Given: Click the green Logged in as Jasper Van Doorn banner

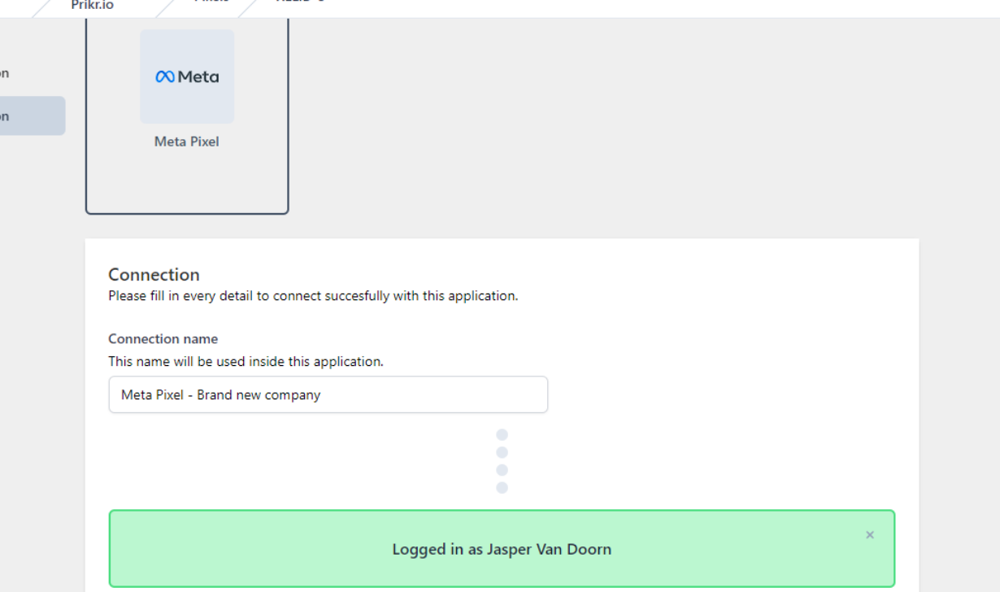Looking at the screenshot, I should coord(502,549).
